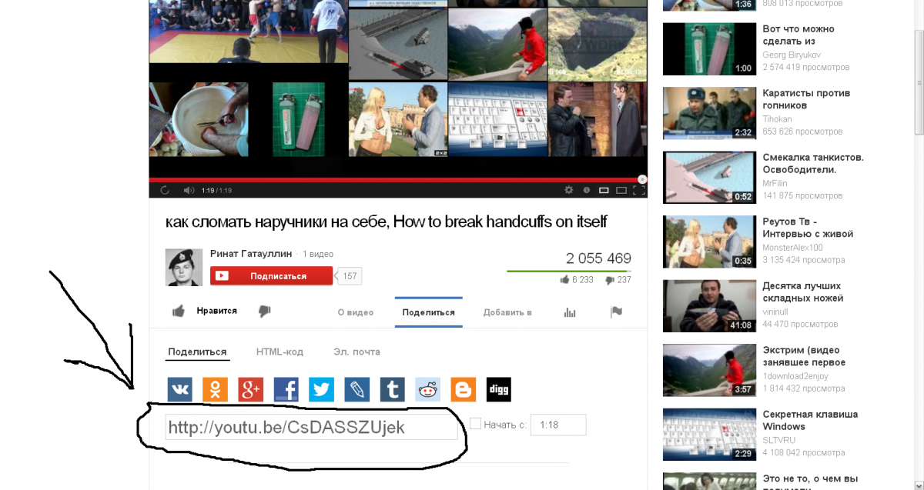This screenshot has width=924, height=490.
Task: Open thumbnail with 1:00 duration lighters video
Action: pyautogui.click(x=710, y=48)
